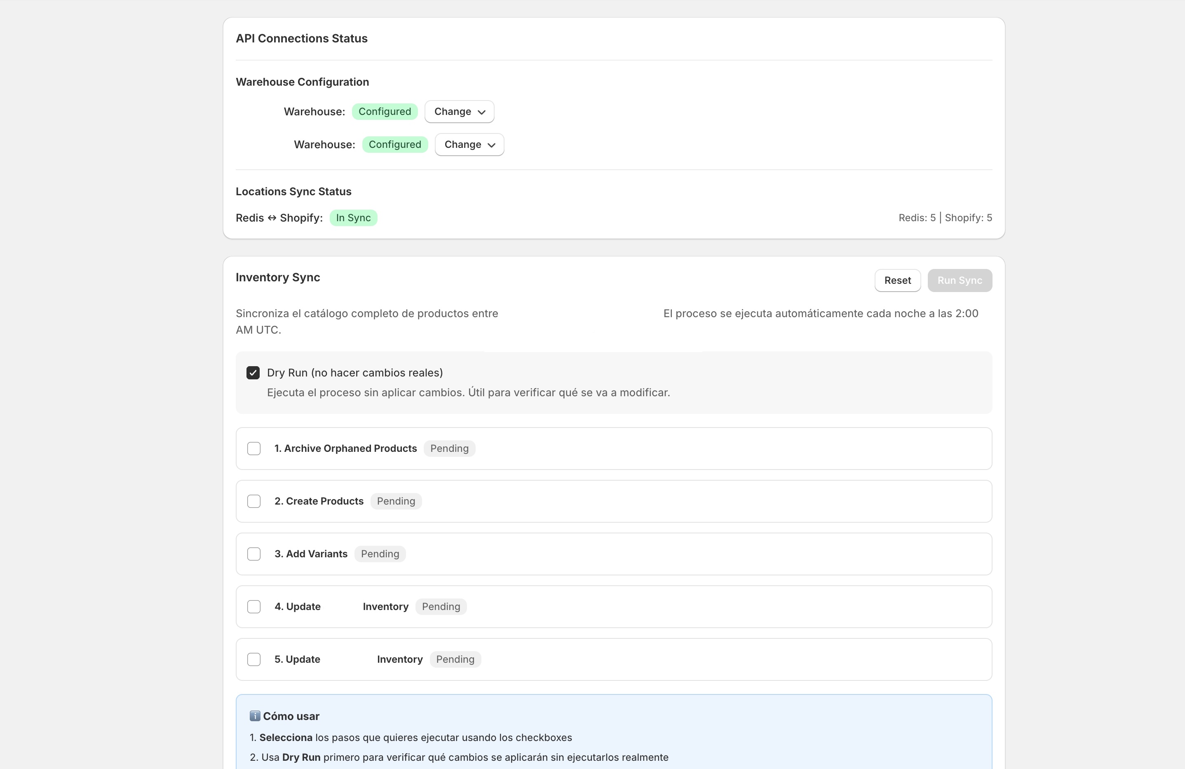This screenshot has width=1185, height=769.
Task: Expand the chevron on the top Change control
Action: [x=481, y=112]
